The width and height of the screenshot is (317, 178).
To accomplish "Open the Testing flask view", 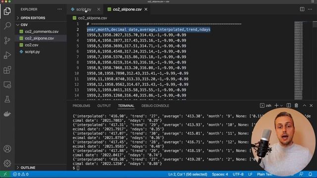I will (x=7, y=99).
